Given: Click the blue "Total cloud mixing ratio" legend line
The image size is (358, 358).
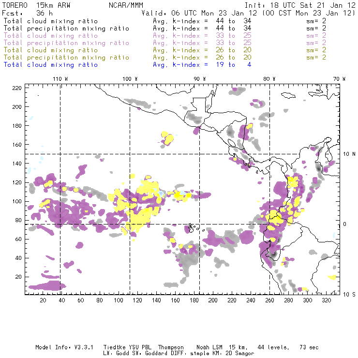Looking at the screenshot, I should (x=50, y=65).
